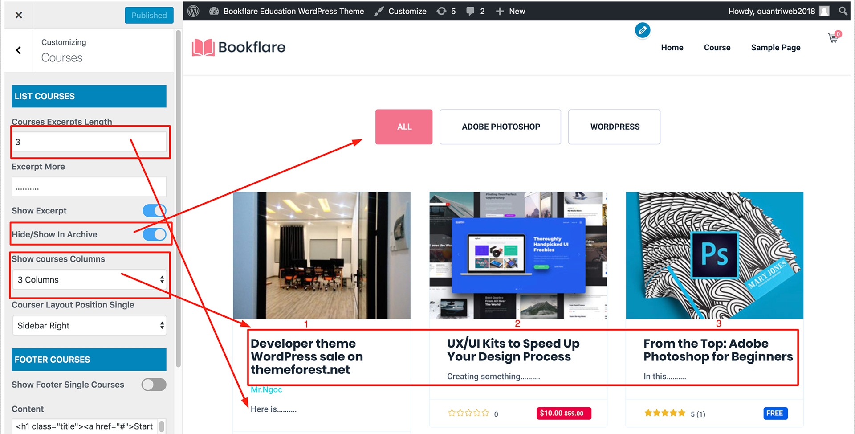Click the Bookflare book logo

204,47
